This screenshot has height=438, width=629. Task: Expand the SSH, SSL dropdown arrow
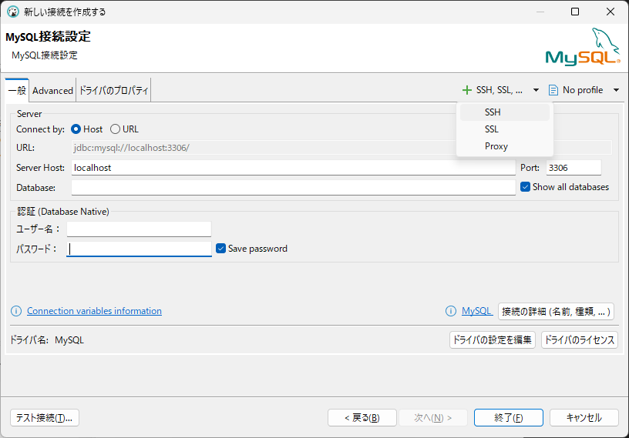(x=536, y=90)
